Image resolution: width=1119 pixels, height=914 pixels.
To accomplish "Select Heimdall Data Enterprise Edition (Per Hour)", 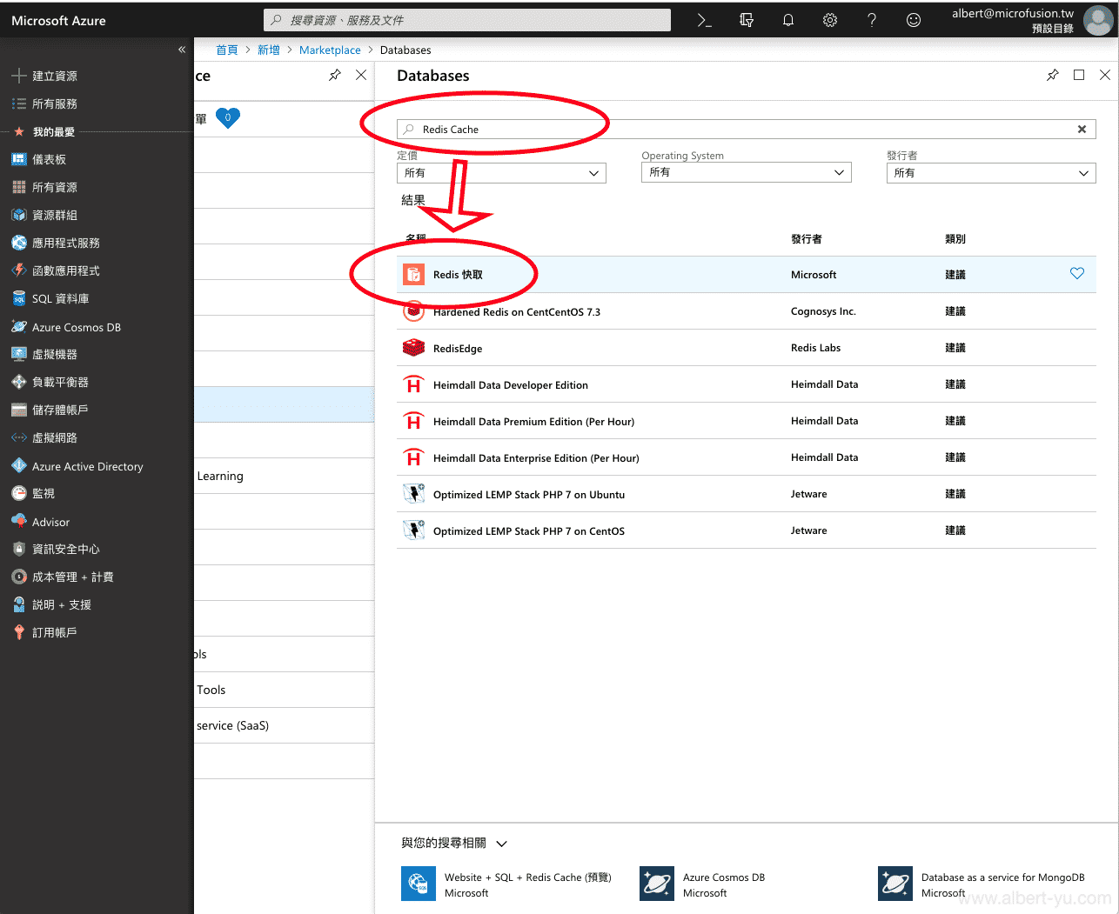I will tap(747, 457).
